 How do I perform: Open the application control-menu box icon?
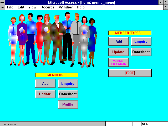pos(2,2)
